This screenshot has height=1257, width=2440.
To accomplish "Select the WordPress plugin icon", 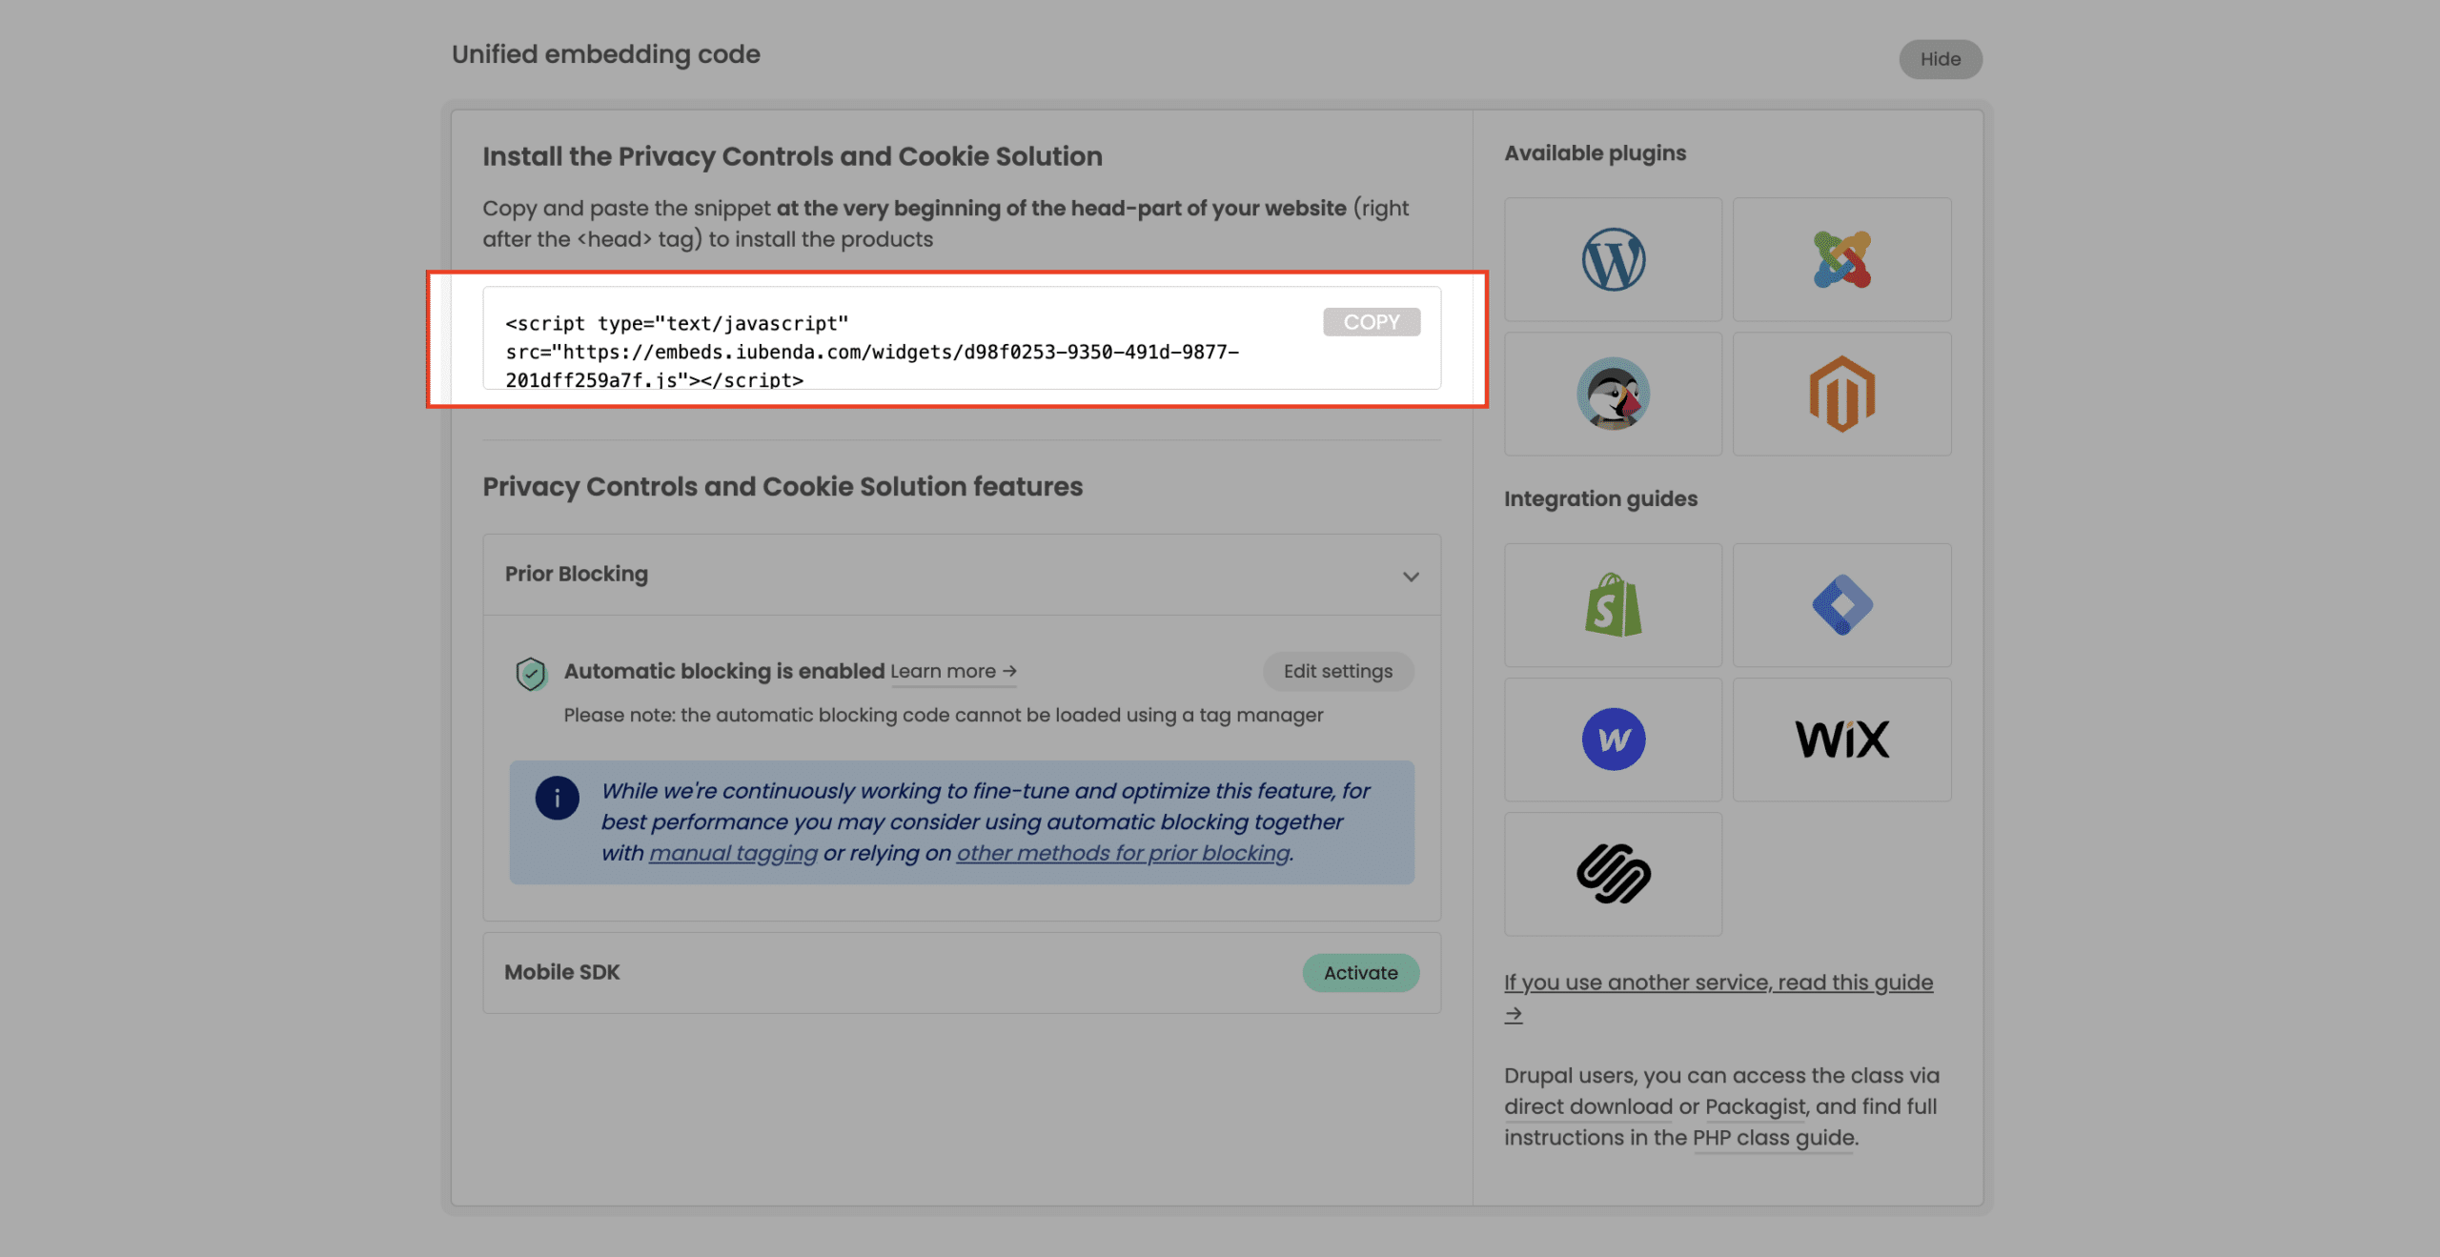I will tap(1613, 258).
